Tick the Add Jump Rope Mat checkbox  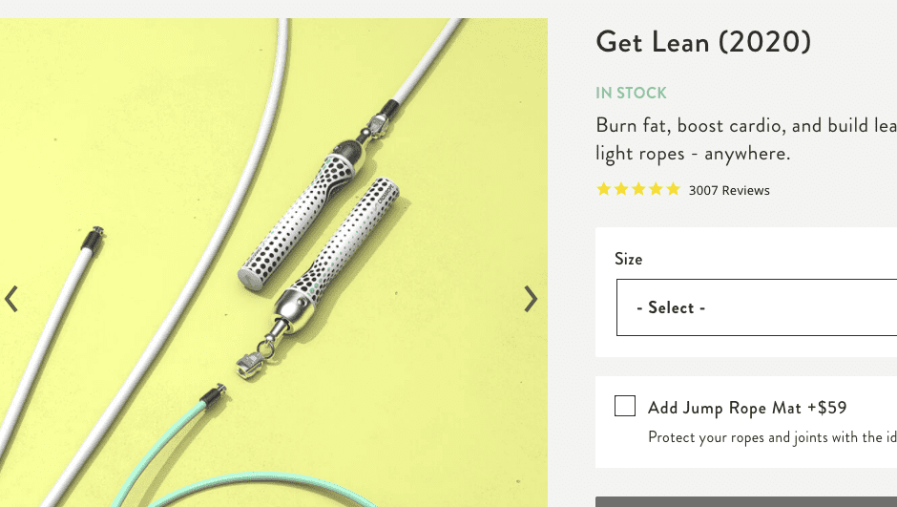tap(625, 406)
